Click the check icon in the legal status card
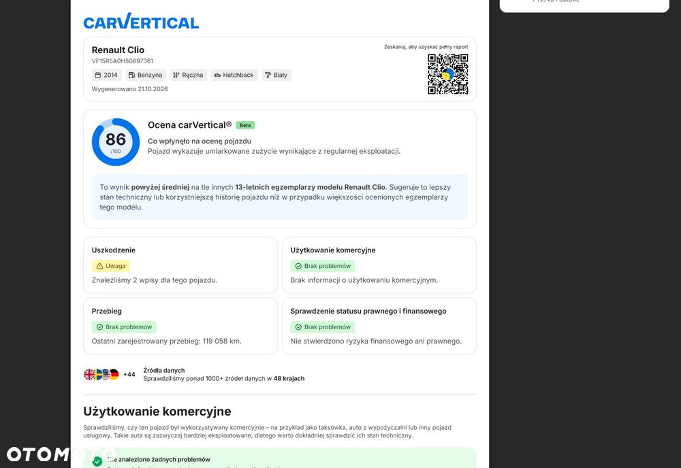 coord(298,327)
